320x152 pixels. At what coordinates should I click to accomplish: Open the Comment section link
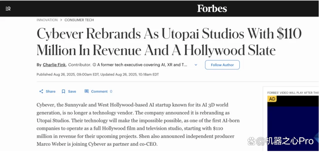click(x=99, y=91)
